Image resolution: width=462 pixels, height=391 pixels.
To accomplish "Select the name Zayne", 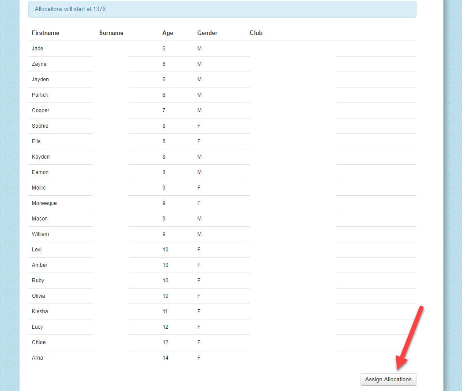I will pyautogui.click(x=39, y=64).
